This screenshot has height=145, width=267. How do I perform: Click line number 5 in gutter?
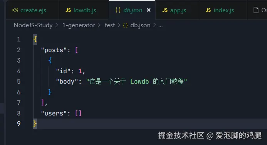[x=19, y=81]
